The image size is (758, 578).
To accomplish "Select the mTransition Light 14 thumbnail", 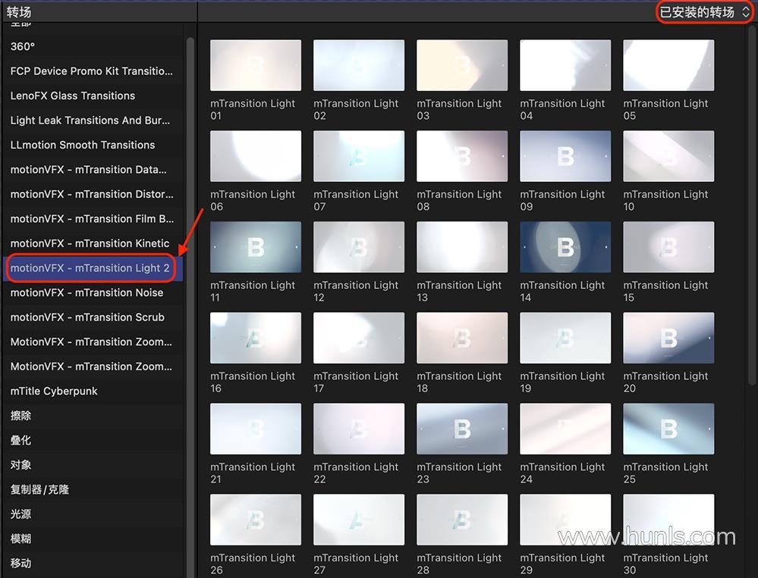I will pyautogui.click(x=565, y=247).
